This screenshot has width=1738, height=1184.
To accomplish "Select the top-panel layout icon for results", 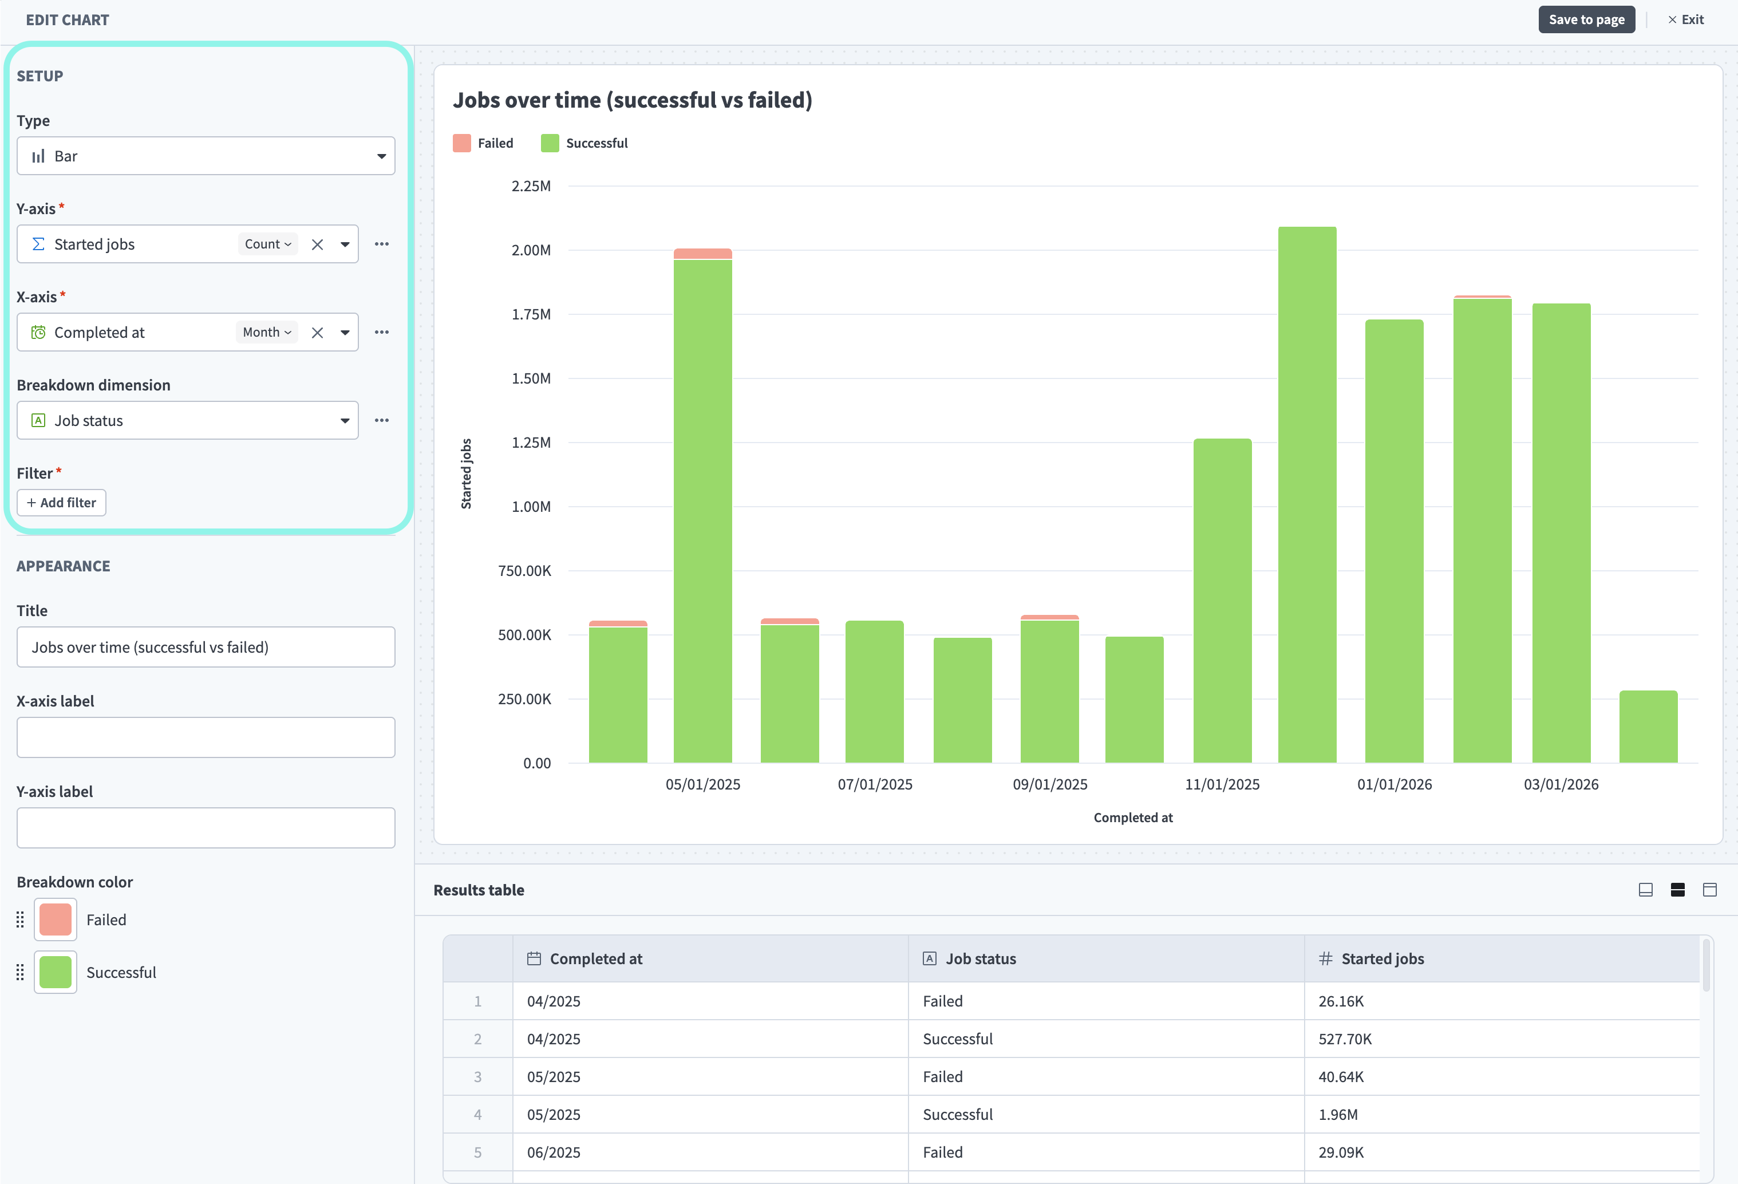I will coord(1709,890).
